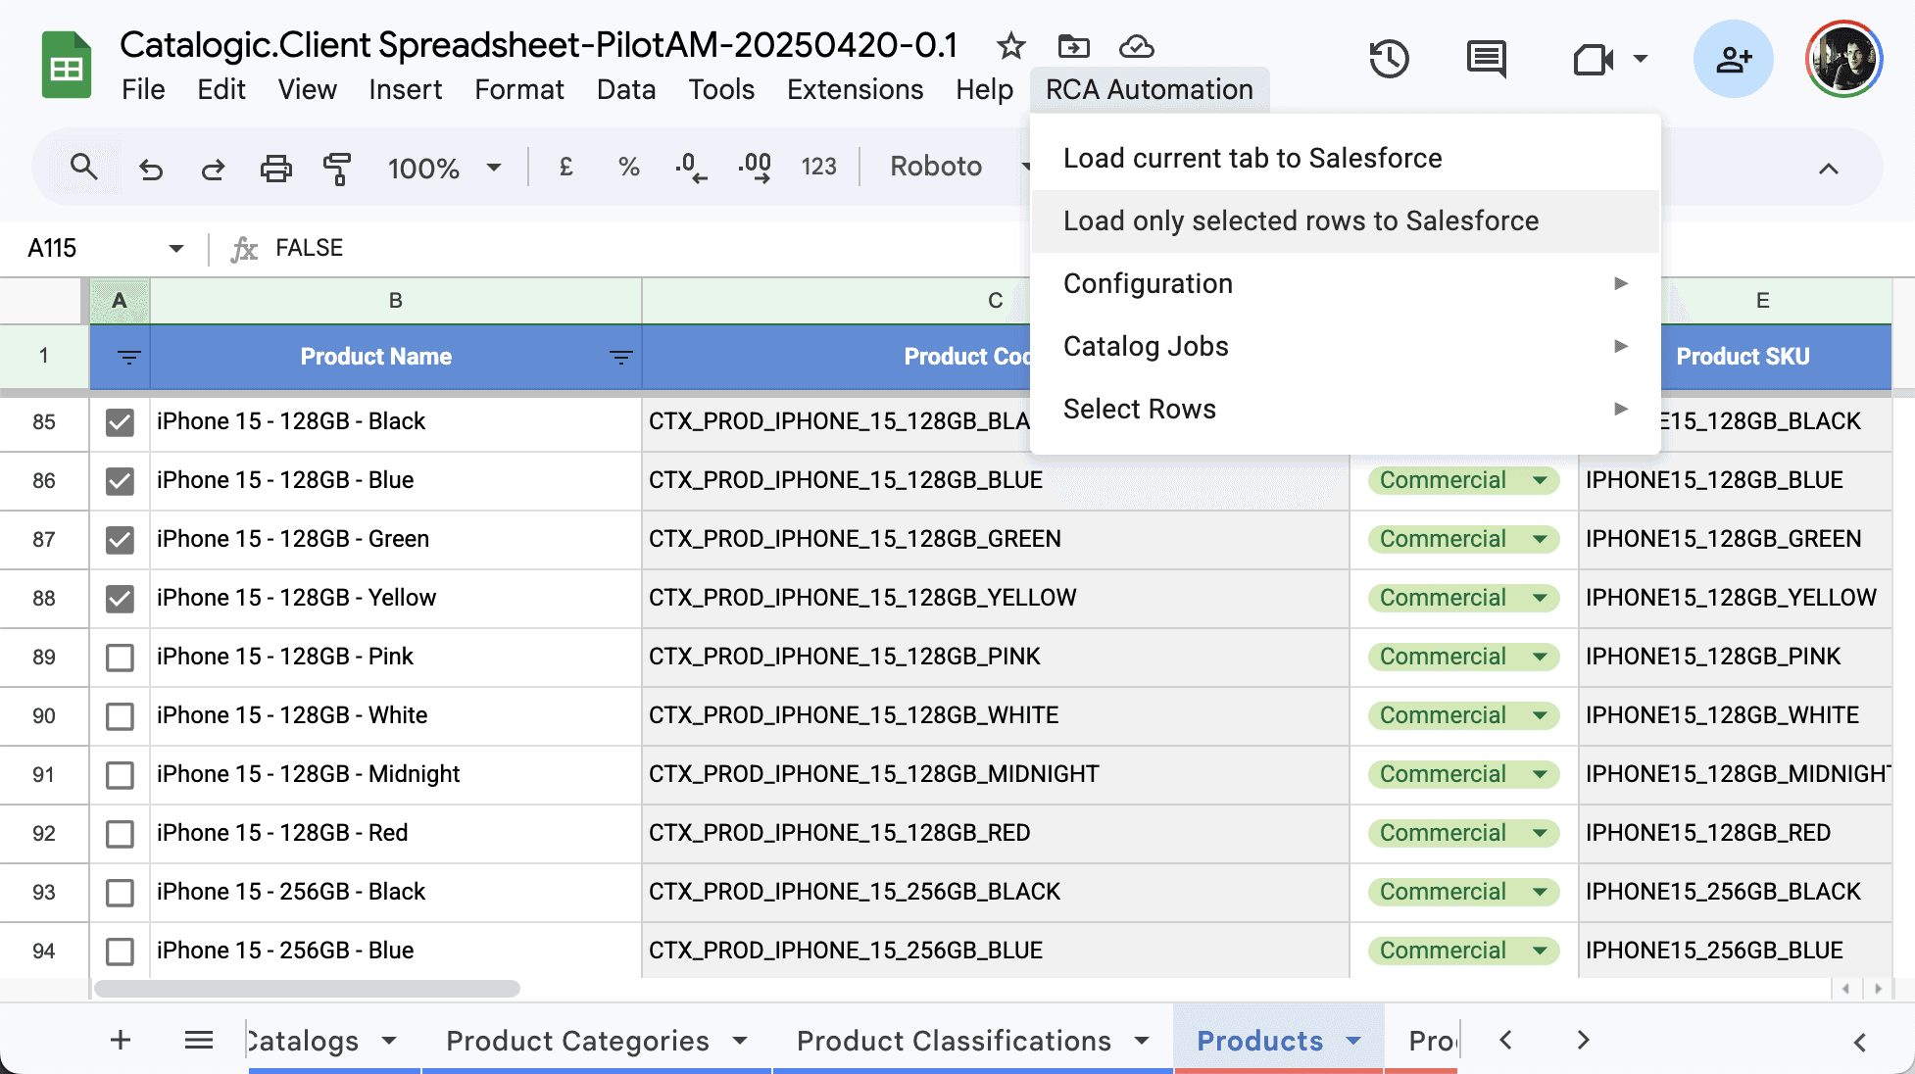This screenshot has width=1915, height=1074.
Task: Open the comments icon
Action: [x=1486, y=60]
